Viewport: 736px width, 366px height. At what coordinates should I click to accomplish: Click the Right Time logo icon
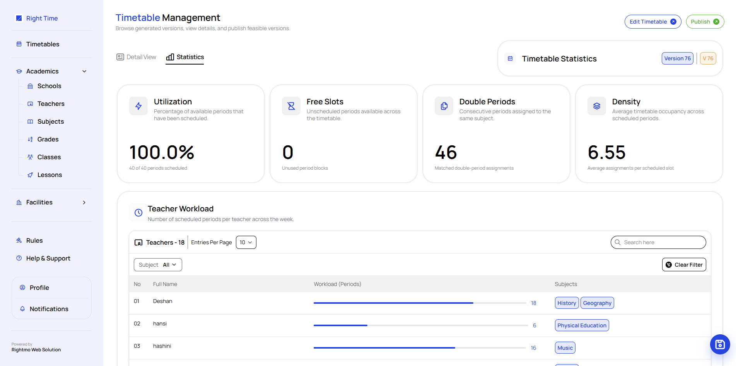tap(19, 18)
